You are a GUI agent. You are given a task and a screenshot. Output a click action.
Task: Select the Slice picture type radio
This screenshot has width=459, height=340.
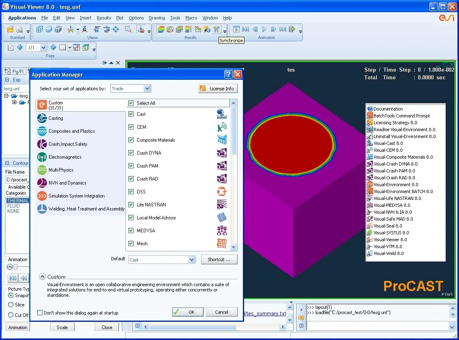tap(11, 304)
